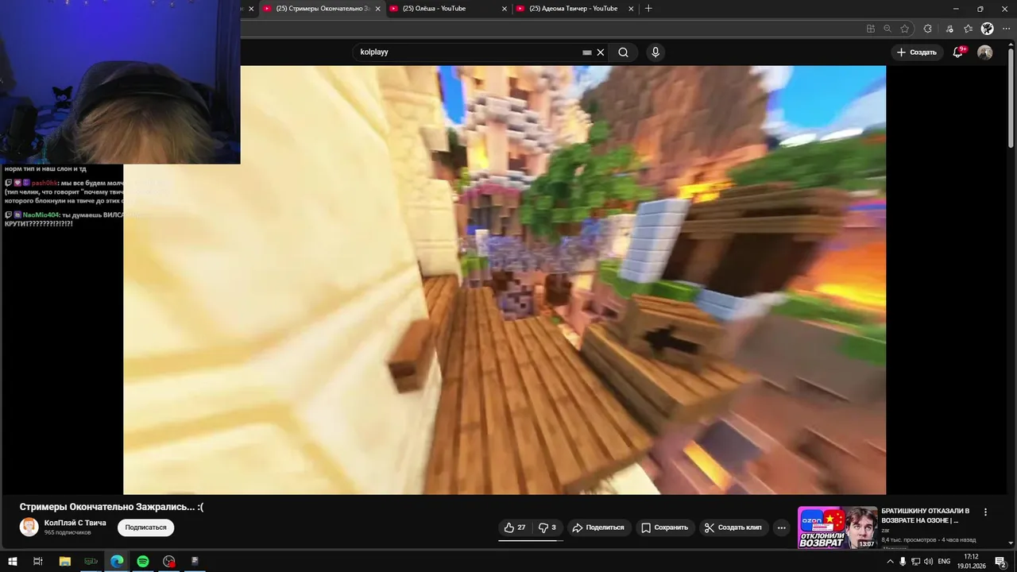Open Task View on taskbar
Image resolution: width=1017 pixels, height=572 pixels.
pos(37,561)
